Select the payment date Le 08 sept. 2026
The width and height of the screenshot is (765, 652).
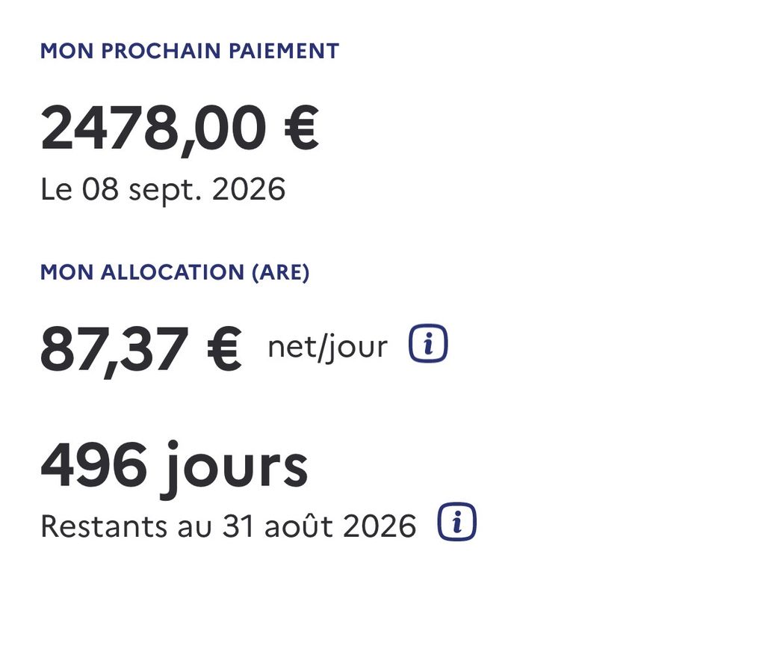163,190
